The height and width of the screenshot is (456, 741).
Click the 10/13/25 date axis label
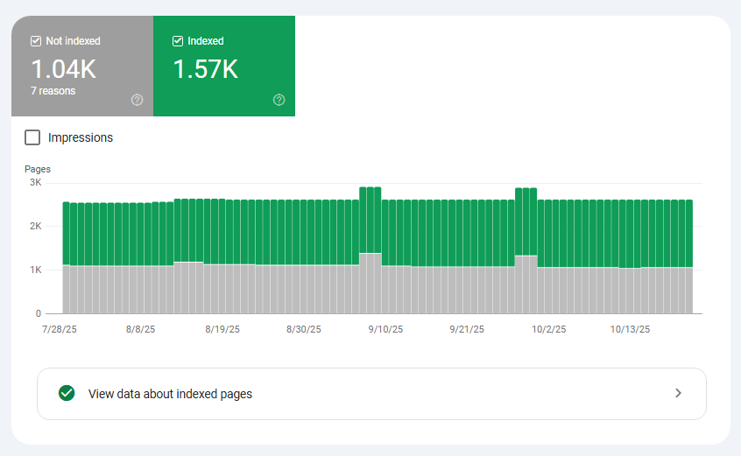pyautogui.click(x=630, y=330)
